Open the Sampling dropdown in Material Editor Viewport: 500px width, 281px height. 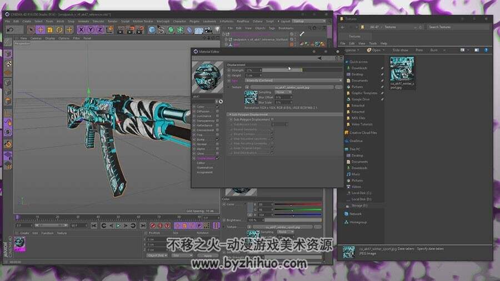pyautogui.click(x=283, y=92)
